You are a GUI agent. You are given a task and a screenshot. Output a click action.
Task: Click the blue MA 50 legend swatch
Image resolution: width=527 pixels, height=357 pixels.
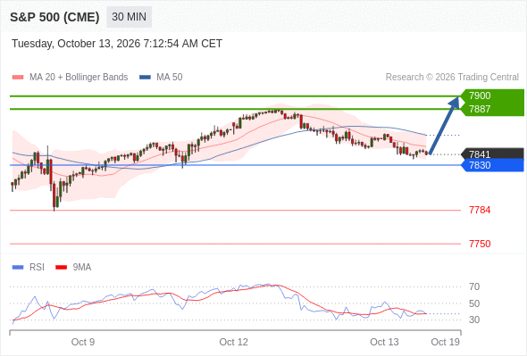[x=146, y=78]
